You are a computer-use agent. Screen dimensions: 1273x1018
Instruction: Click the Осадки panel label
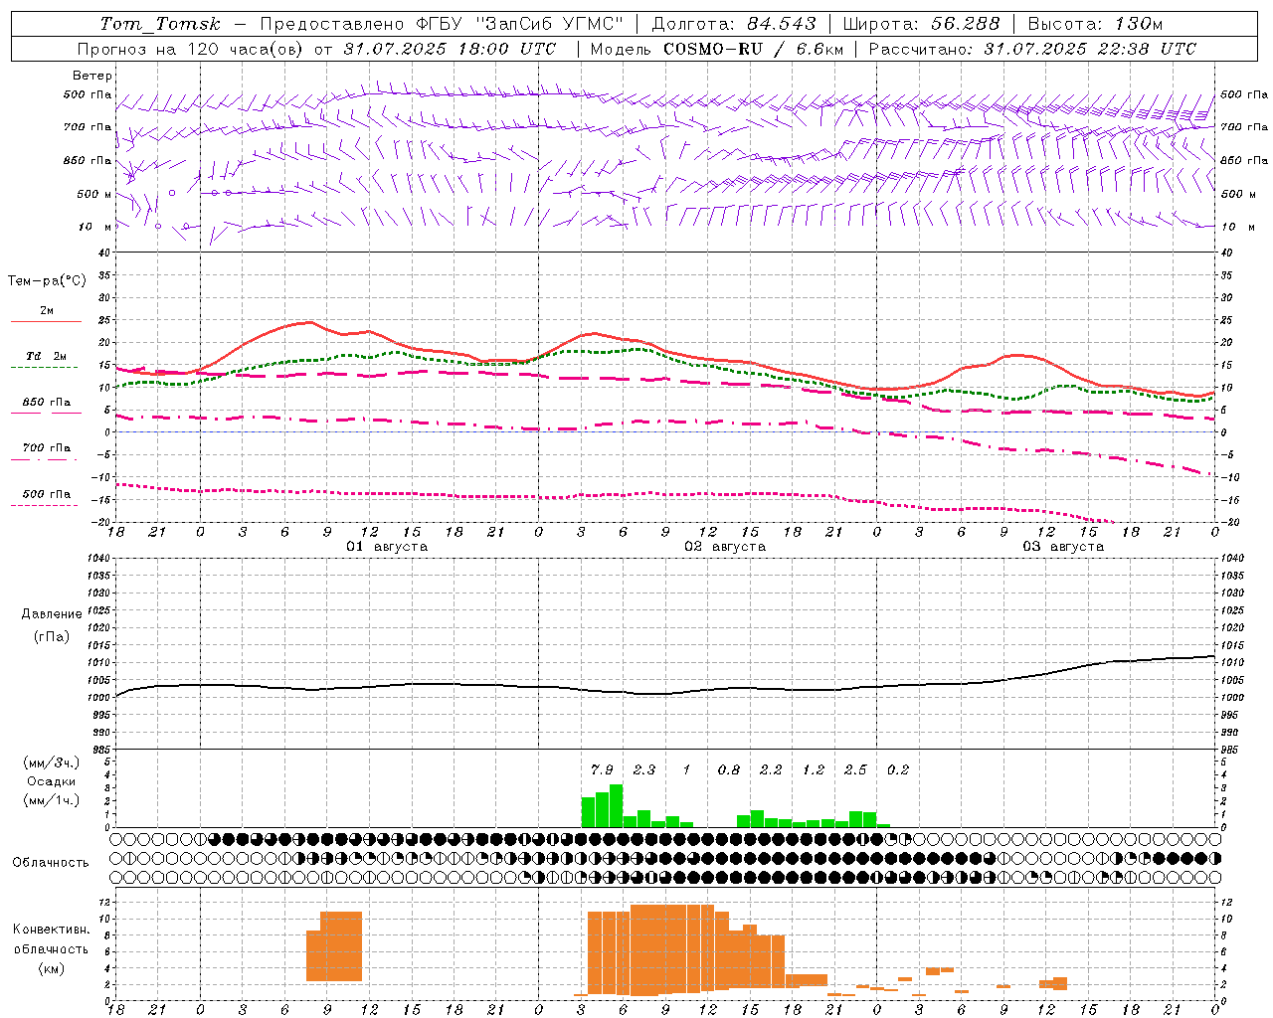coord(52,781)
